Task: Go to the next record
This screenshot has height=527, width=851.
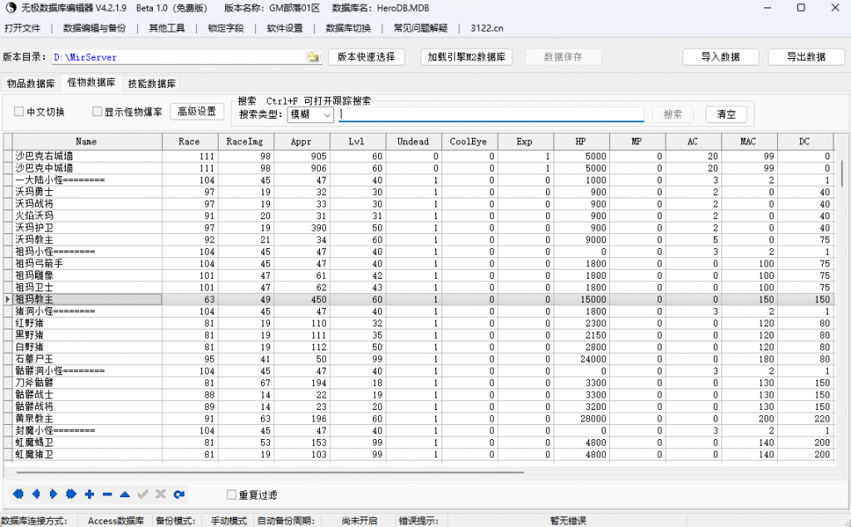Action: (52, 494)
